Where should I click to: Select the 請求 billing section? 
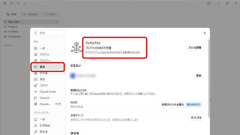48,67
